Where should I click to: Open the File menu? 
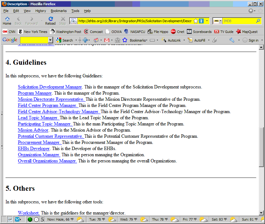[6, 11]
